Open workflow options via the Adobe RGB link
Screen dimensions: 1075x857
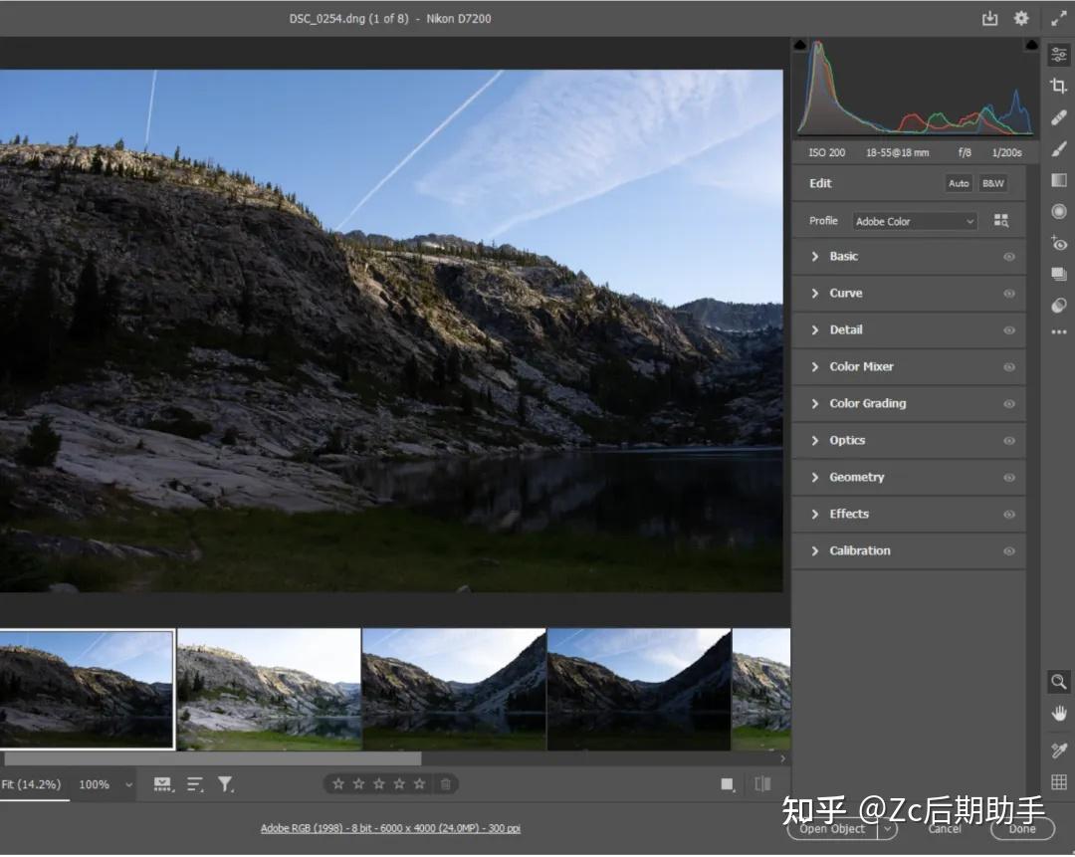[390, 827]
